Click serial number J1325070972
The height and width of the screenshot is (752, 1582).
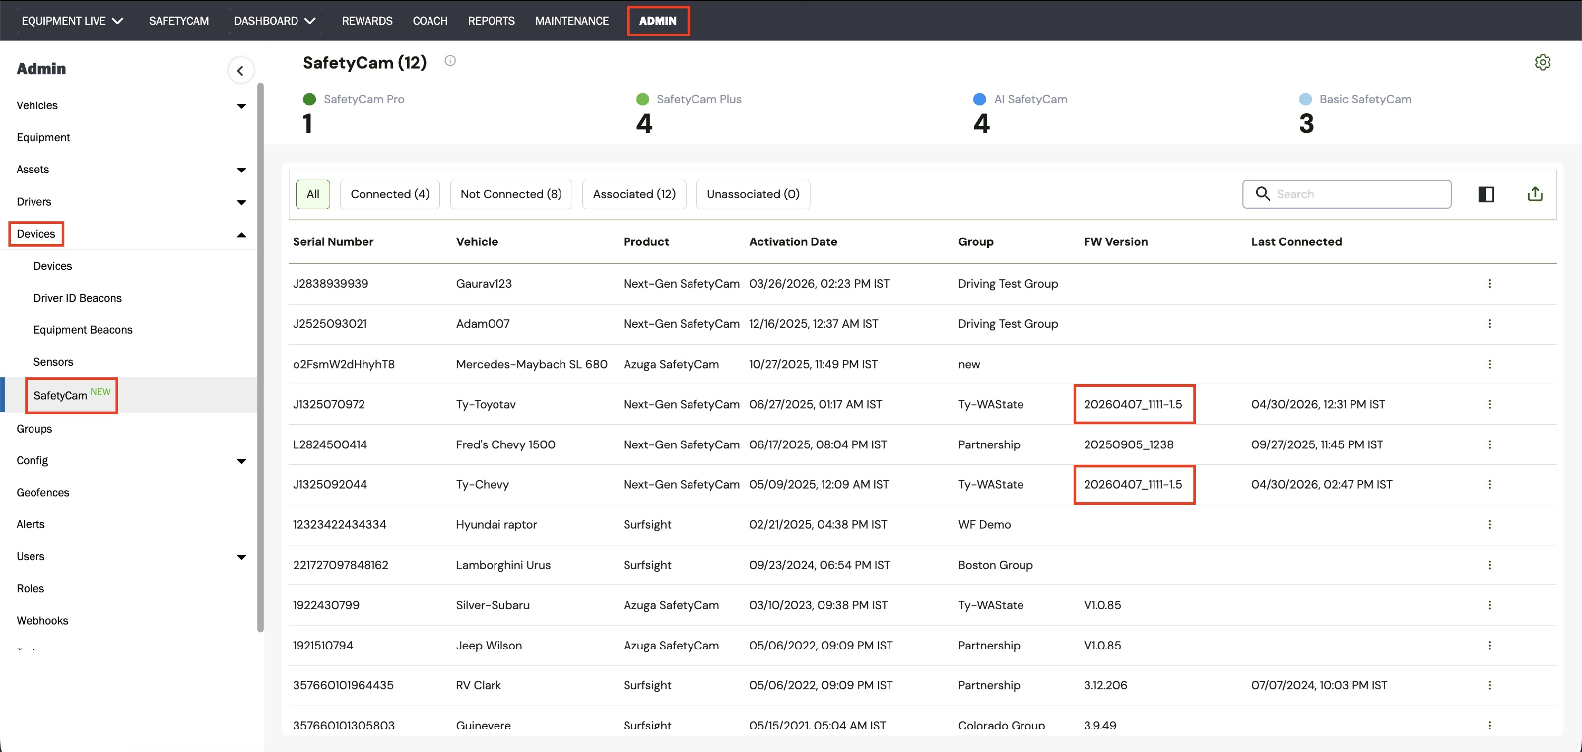(329, 405)
